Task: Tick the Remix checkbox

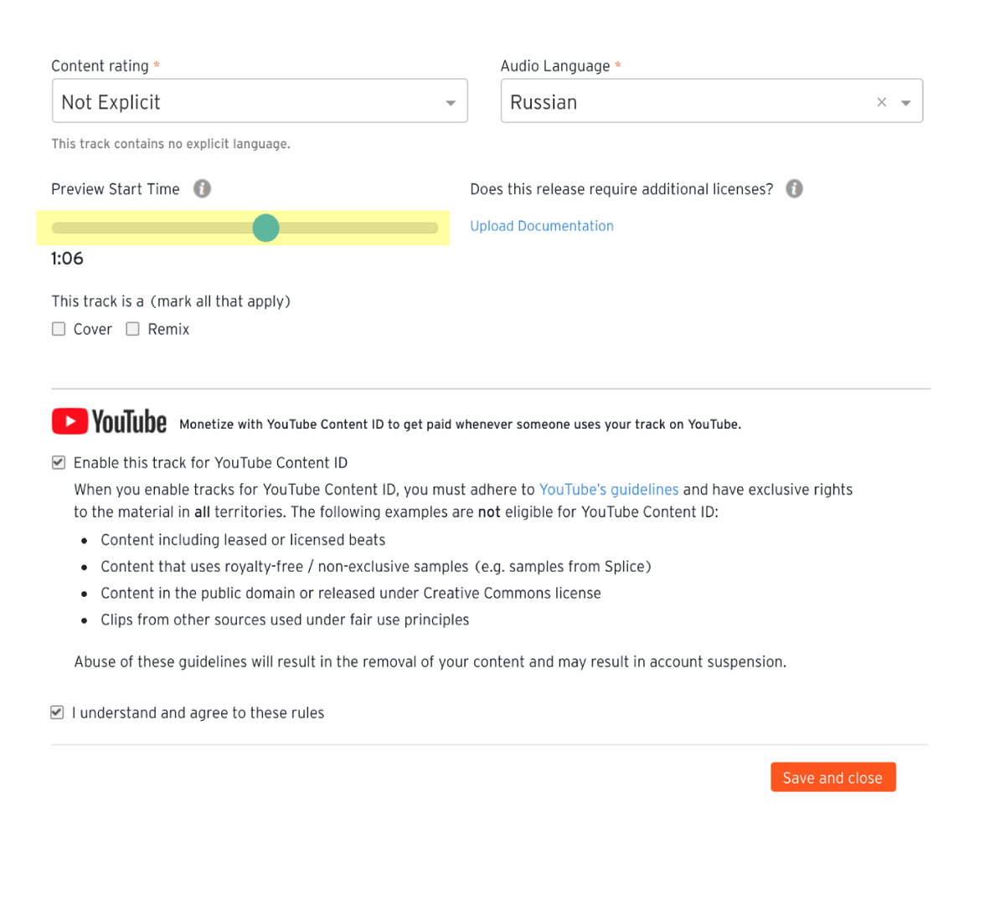Action: 132,329
